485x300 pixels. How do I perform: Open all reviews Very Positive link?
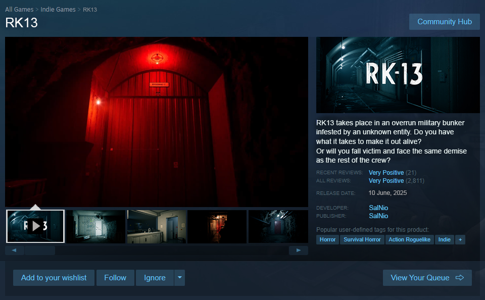tap(386, 181)
